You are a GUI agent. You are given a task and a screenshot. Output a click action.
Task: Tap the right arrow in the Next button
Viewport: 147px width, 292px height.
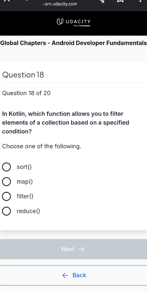(x=82, y=249)
